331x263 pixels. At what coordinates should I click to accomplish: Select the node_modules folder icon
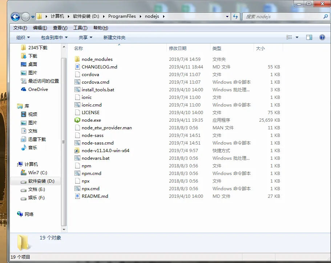click(x=77, y=59)
